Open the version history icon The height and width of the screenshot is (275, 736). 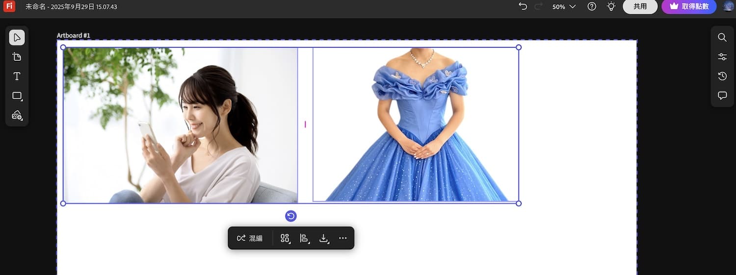pos(722,76)
